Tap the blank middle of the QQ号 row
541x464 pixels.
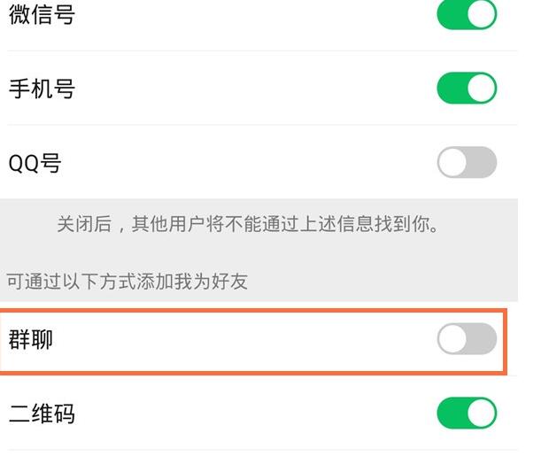click(239, 163)
